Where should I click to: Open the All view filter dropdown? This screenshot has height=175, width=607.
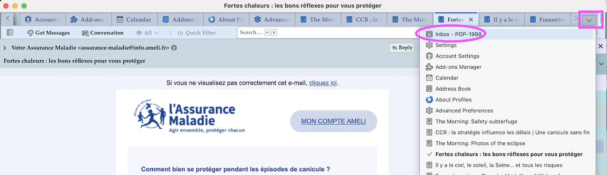pos(148,33)
